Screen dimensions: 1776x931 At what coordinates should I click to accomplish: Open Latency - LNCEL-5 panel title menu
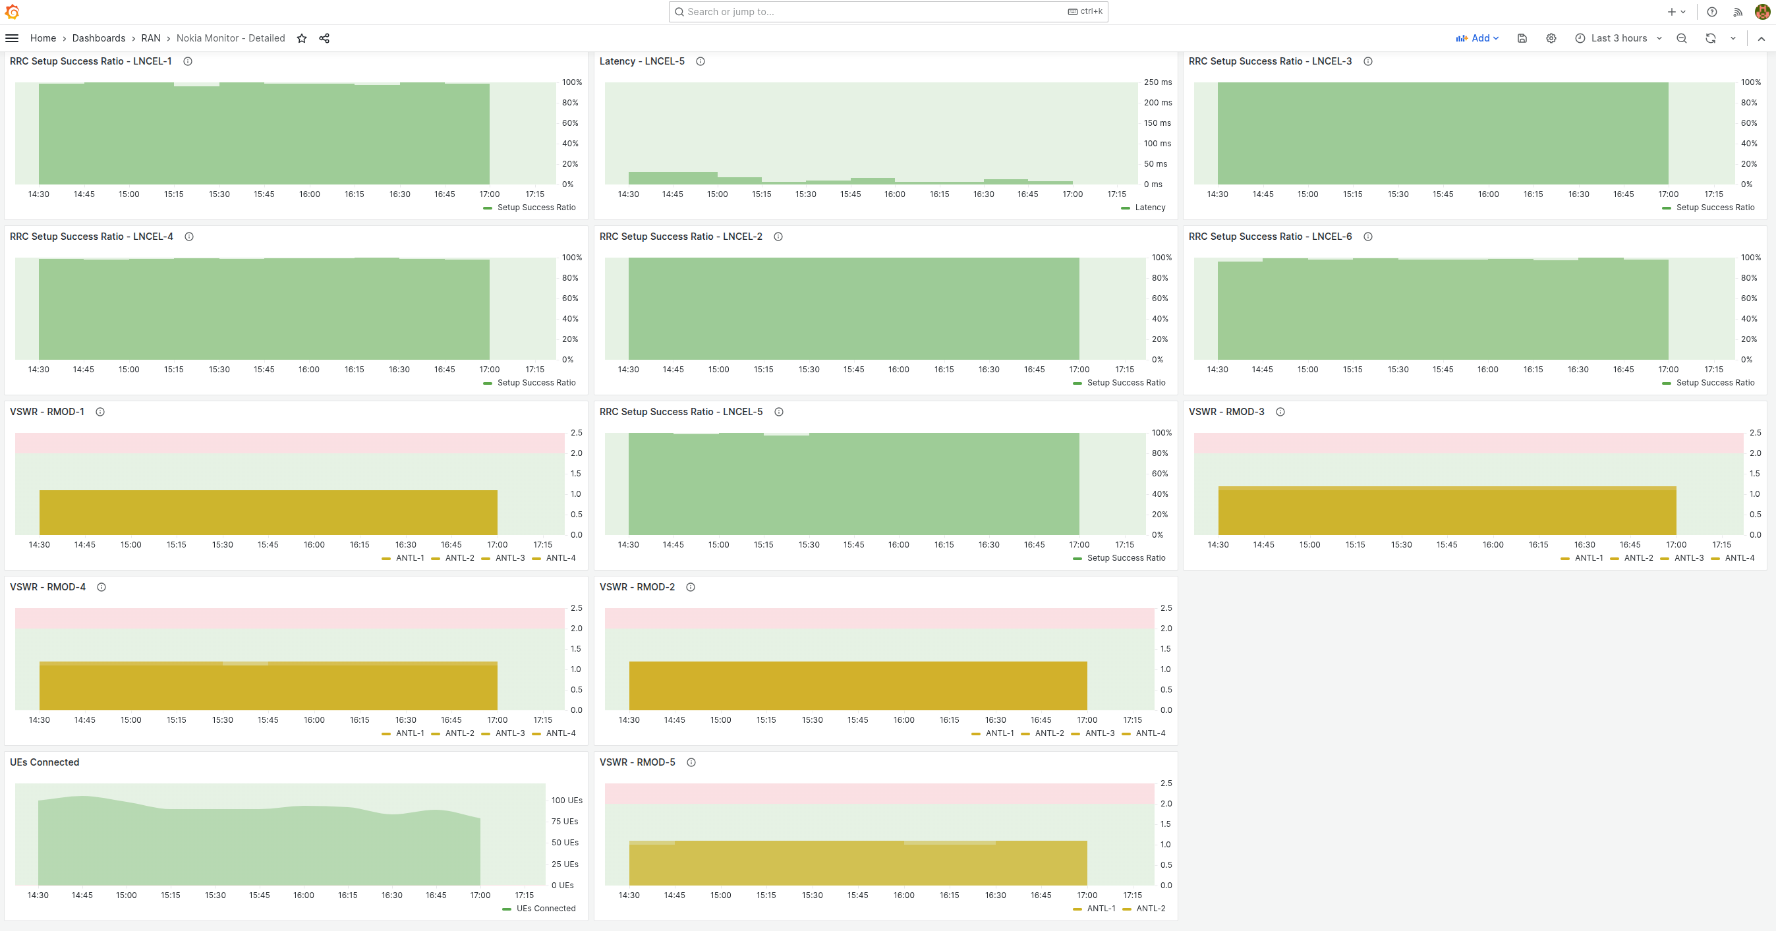coord(642,61)
